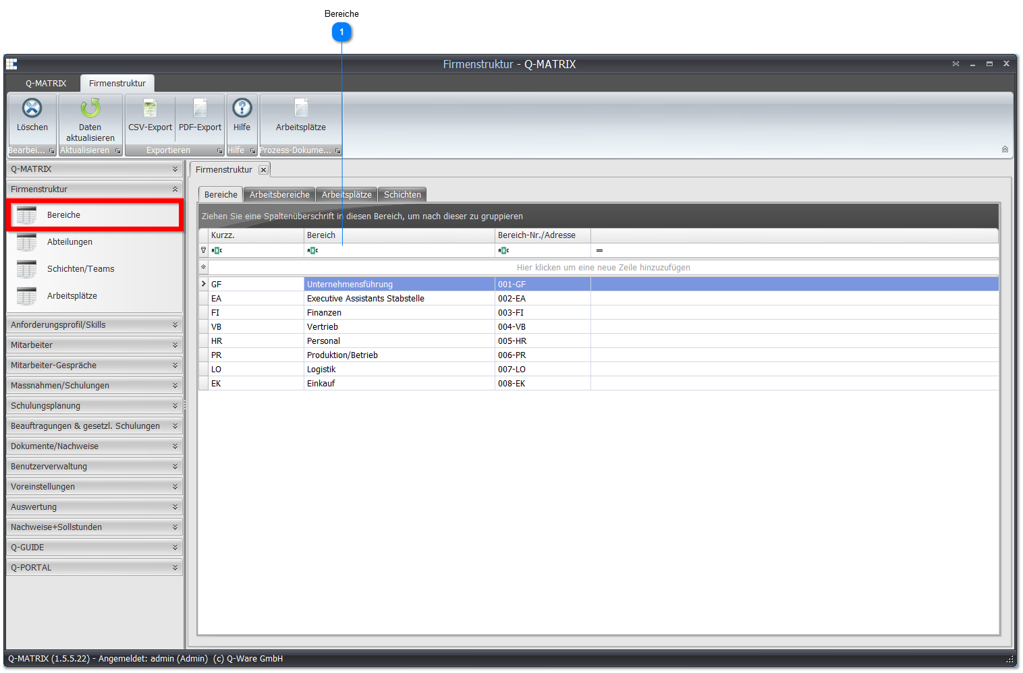Sort by Bereich-Nr./Adresse column header
This screenshot has height=673, width=1023.
click(x=543, y=235)
